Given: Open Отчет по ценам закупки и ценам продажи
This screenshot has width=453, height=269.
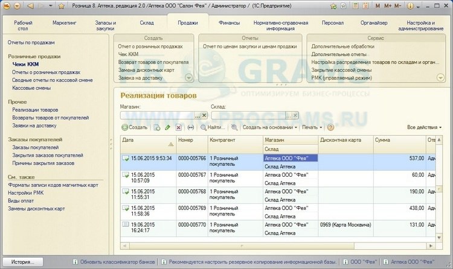Looking at the screenshot, I should [249, 46].
